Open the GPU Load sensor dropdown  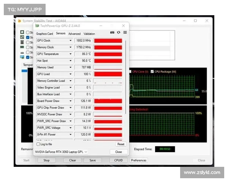pyautogui.click(x=71, y=74)
